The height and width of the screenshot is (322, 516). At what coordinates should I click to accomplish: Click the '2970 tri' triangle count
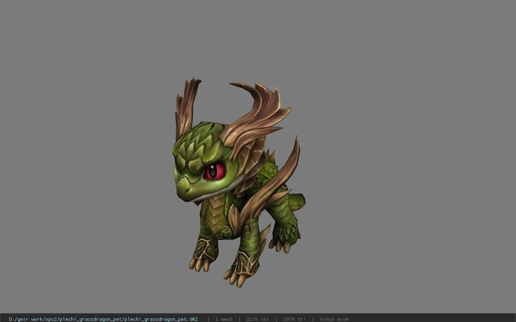(294, 319)
